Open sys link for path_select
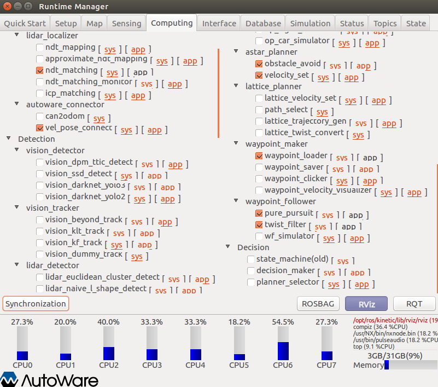Viewport: 438px width, 387px height. click(x=322, y=112)
